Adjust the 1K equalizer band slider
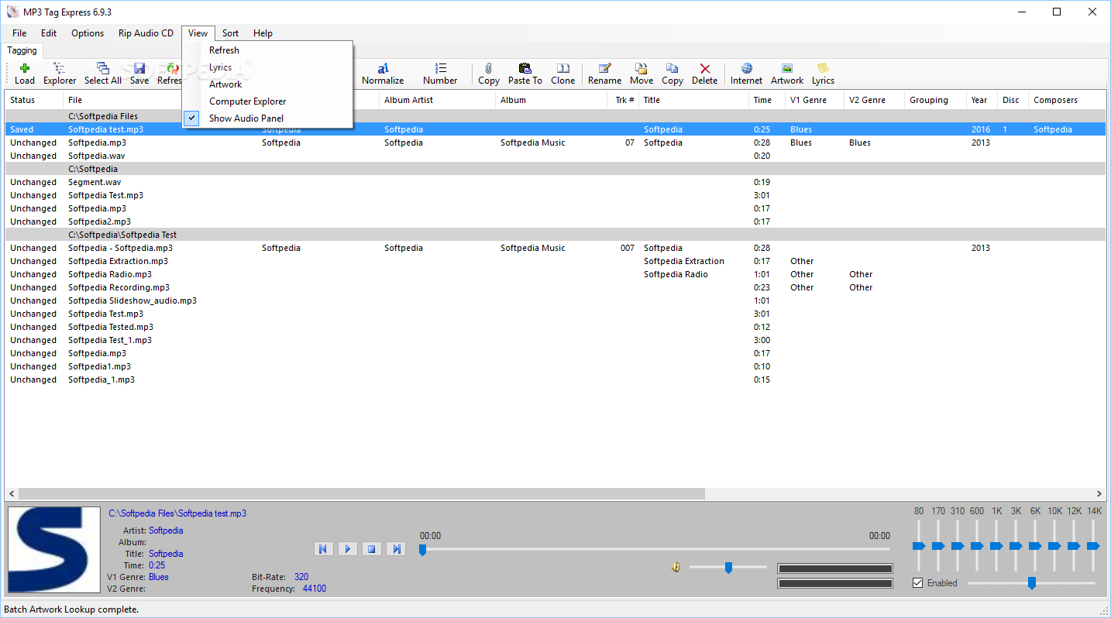Screen dimensions: 1111x618 tap(996, 546)
